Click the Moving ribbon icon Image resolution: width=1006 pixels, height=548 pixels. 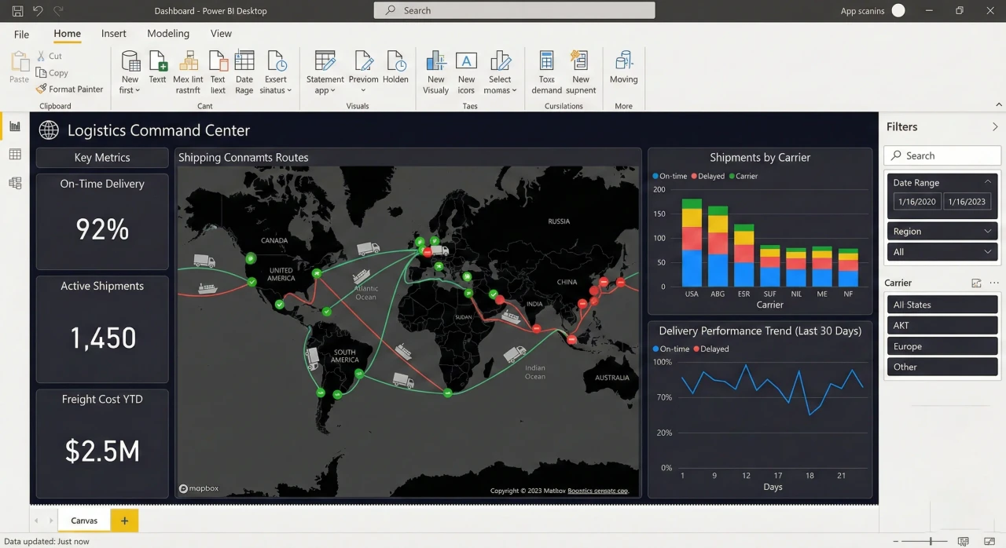click(624, 61)
